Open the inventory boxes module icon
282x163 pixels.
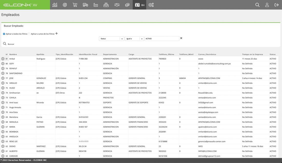pos(106,5)
